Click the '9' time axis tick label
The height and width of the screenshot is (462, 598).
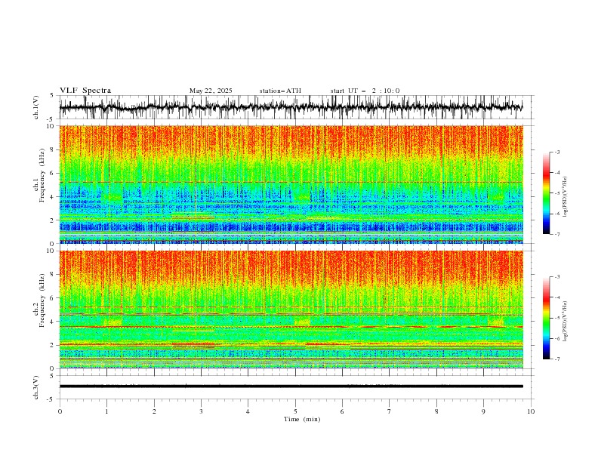483,411
